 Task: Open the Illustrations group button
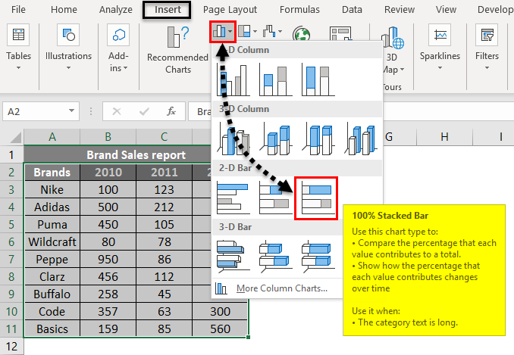pos(68,48)
